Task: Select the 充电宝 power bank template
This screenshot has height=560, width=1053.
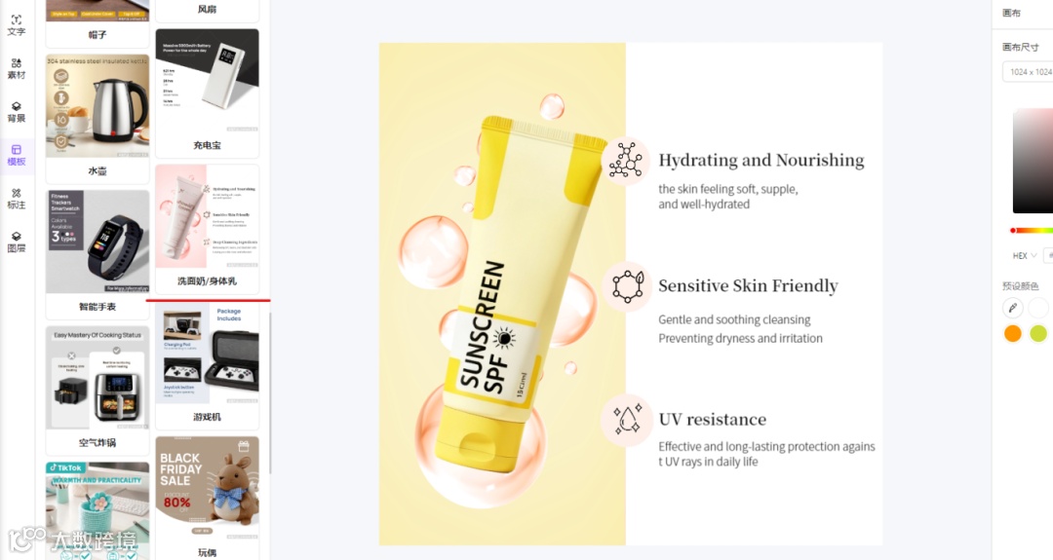Action: click(207, 93)
